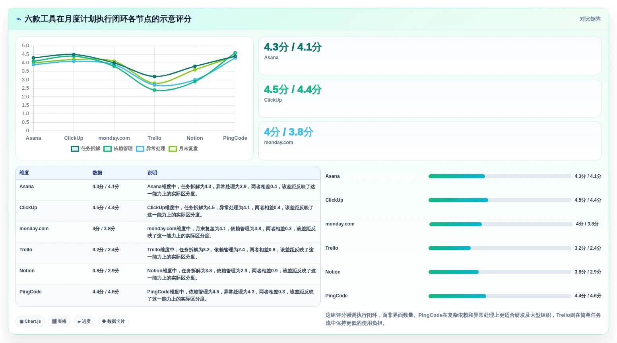Screen dimensions: 617x343
Task: Select the Asana score card
Action: coord(430,56)
